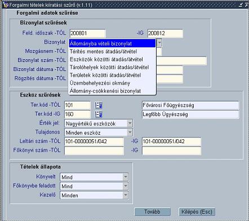Click the app icon in the title bar

6,5
